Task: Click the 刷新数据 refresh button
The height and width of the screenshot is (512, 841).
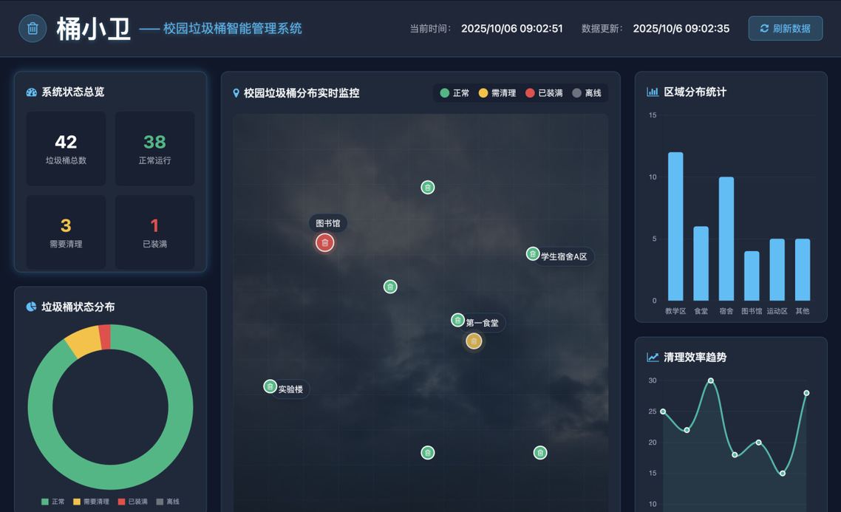Action: point(785,29)
